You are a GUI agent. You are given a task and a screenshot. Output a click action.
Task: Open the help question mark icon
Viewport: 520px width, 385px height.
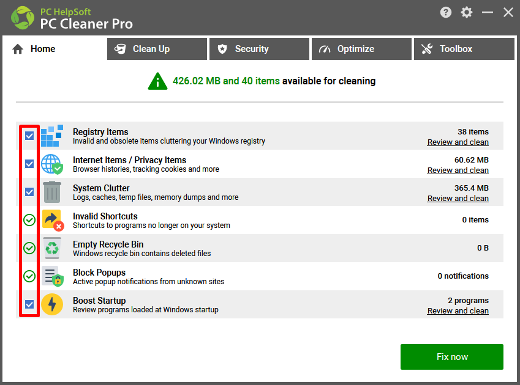tap(446, 13)
